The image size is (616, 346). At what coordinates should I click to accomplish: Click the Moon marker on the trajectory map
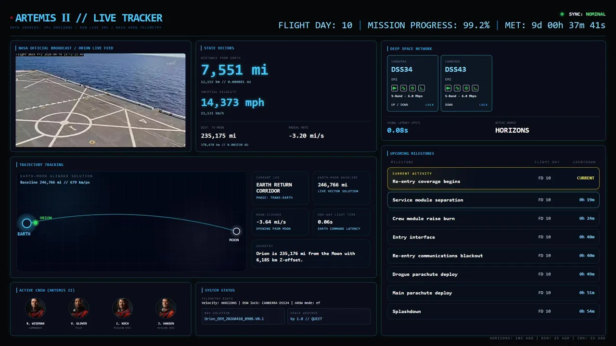[236, 231]
